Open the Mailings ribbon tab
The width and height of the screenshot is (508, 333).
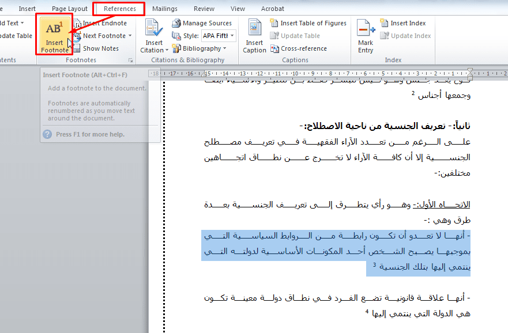[165, 9]
